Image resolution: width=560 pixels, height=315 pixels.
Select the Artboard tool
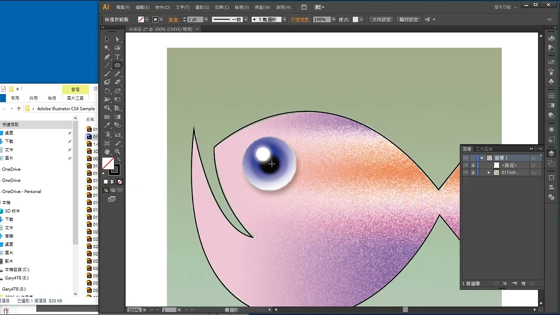[107, 143]
